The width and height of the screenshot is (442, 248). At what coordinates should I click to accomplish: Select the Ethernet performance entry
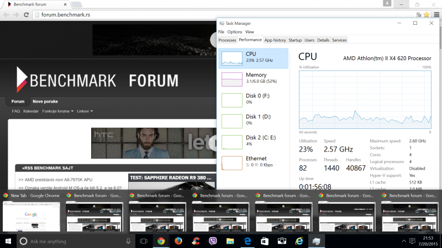click(253, 163)
